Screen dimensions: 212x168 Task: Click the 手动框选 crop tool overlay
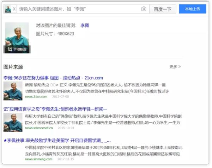pos(17,49)
